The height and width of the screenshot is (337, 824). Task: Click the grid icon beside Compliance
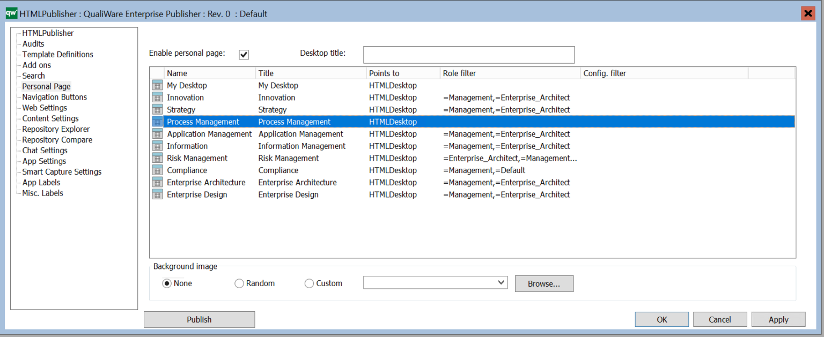pyautogui.click(x=157, y=170)
